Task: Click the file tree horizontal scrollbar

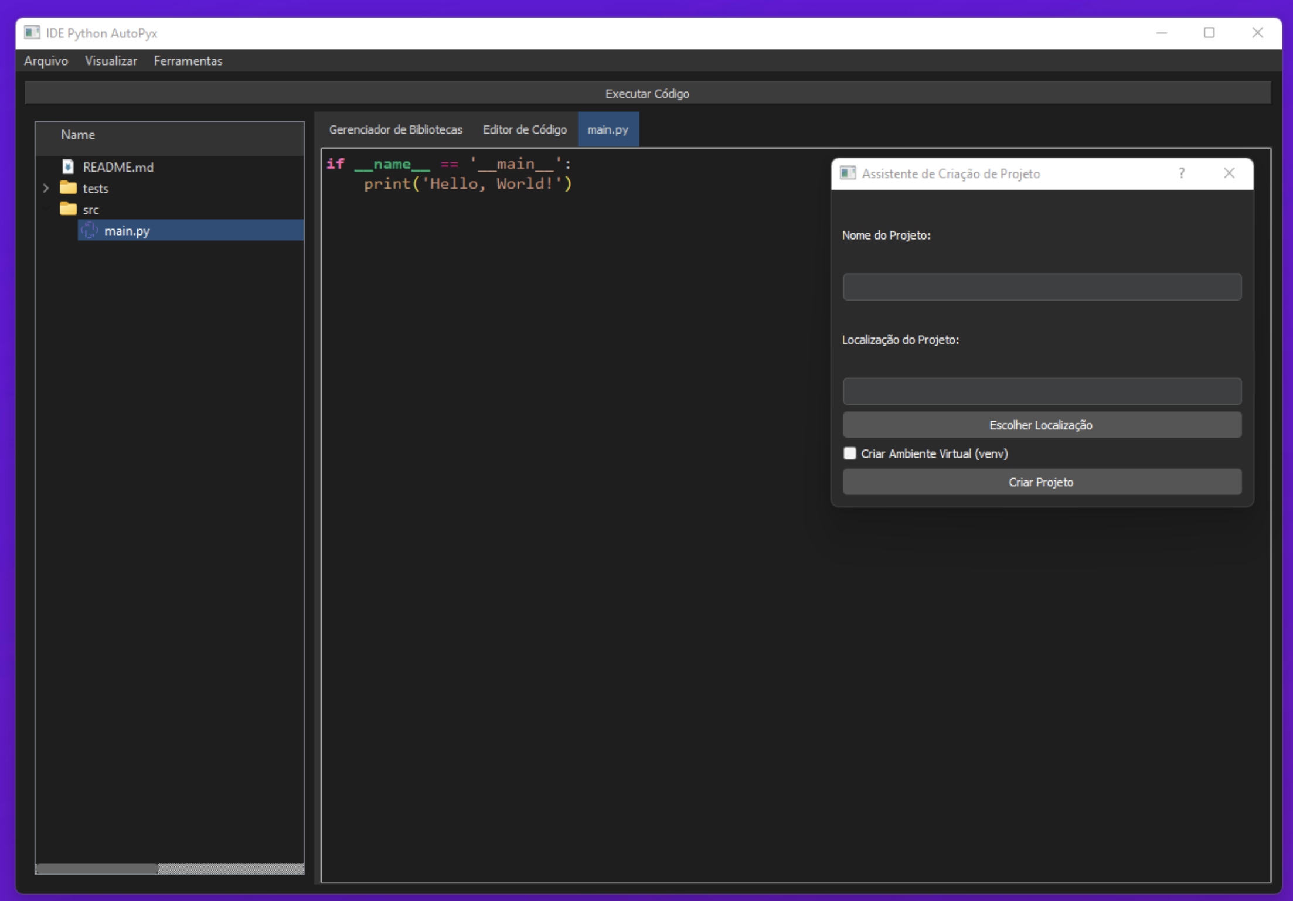Action: [x=97, y=869]
